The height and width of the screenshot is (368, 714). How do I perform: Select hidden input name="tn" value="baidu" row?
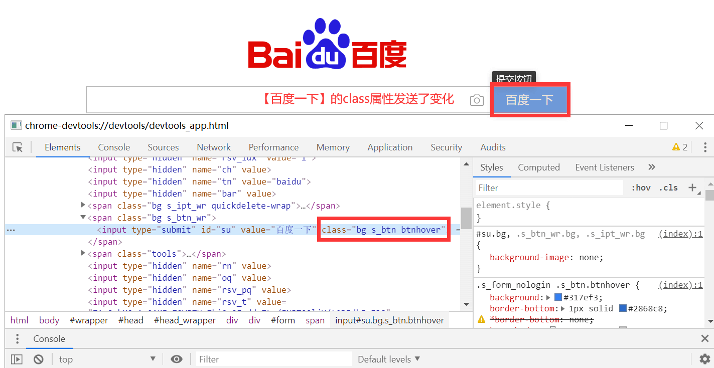pyautogui.click(x=200, y=181)
